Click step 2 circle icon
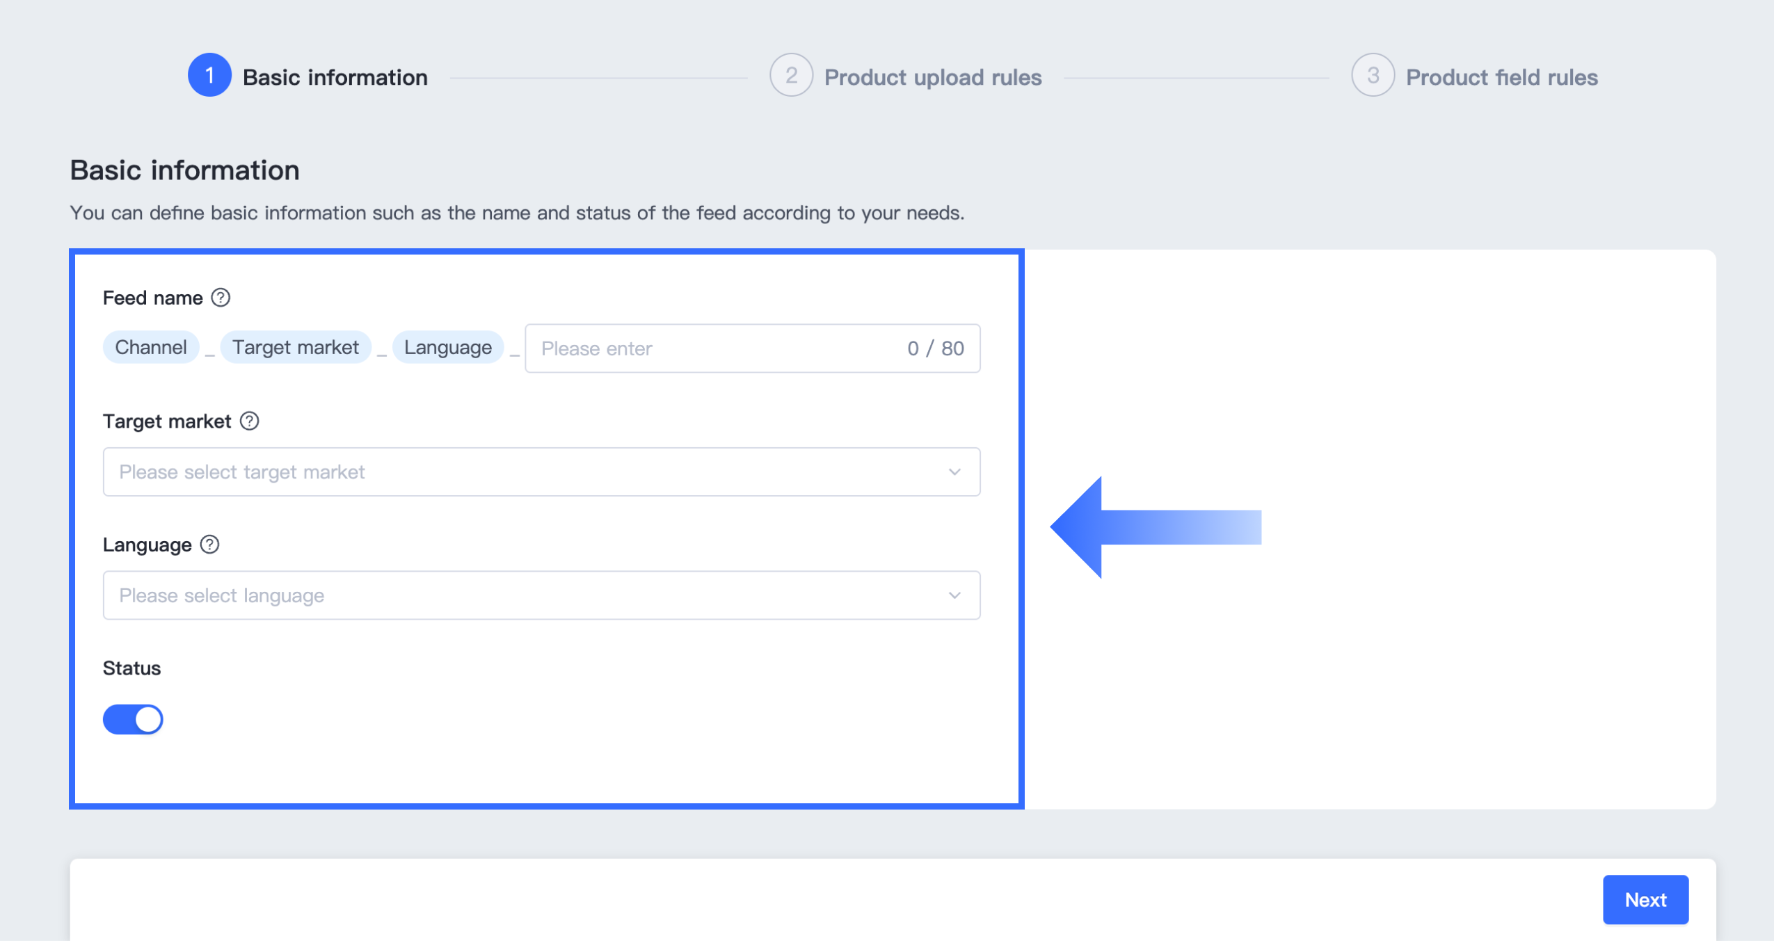 tap(791, 75)
